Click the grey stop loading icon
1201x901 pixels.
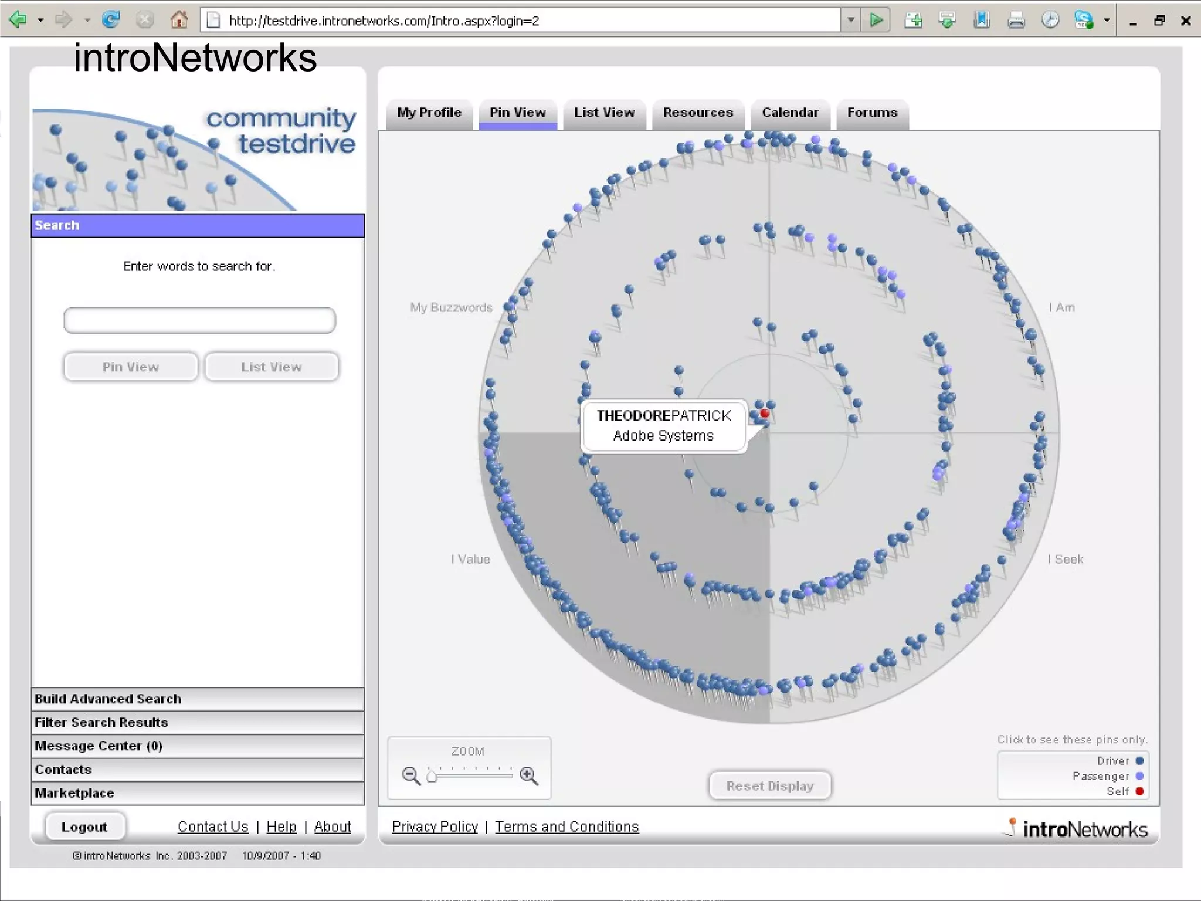[x=144, y=20]
